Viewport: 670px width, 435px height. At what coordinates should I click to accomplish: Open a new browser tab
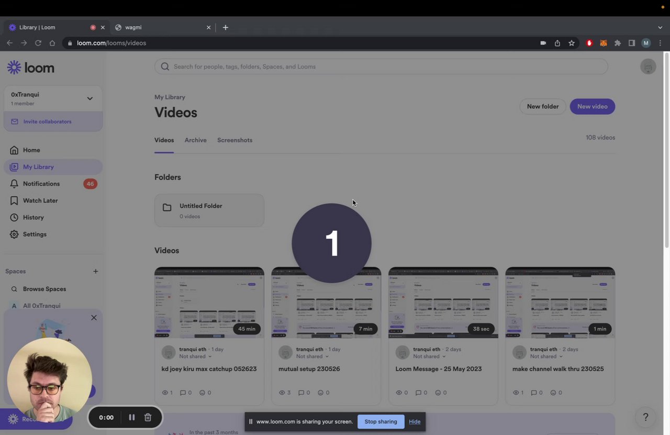(x=226, y=27)
